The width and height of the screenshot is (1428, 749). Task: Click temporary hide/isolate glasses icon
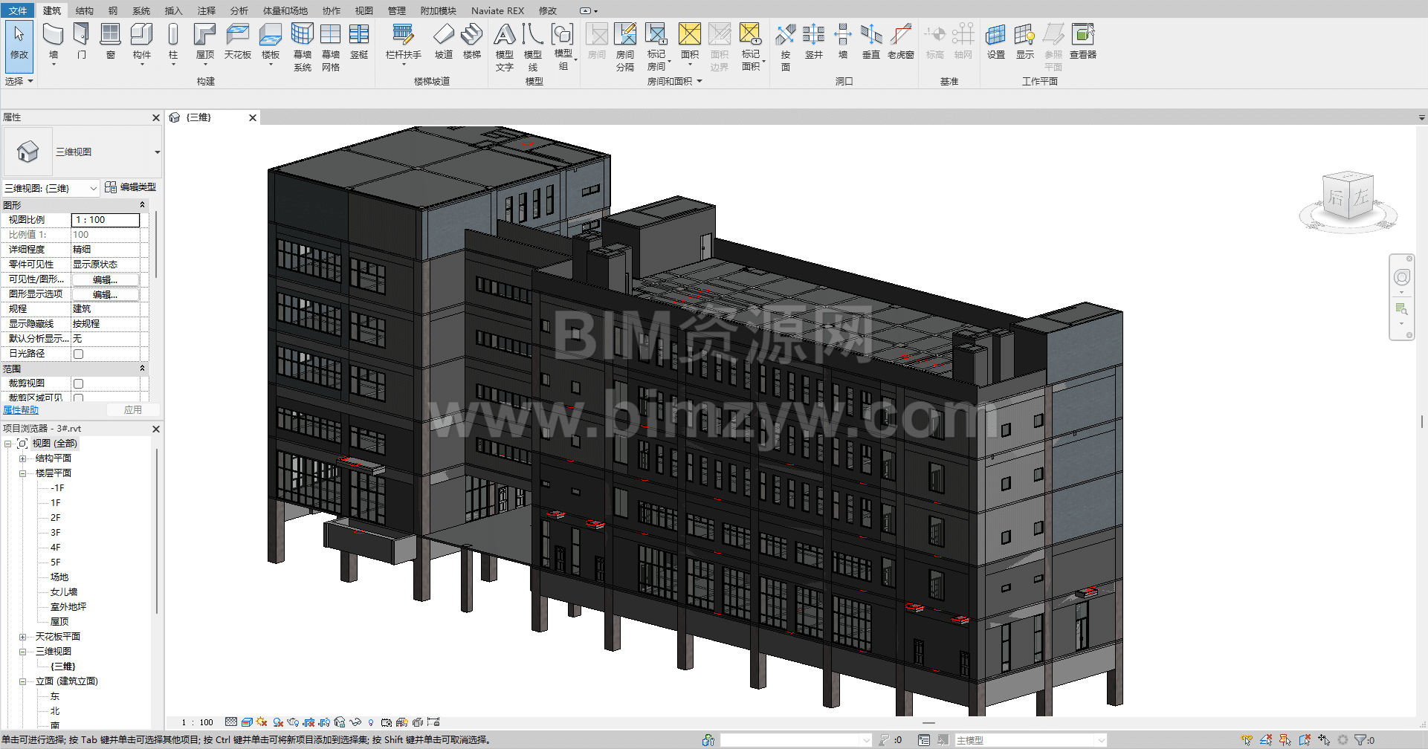coord(355,722)
